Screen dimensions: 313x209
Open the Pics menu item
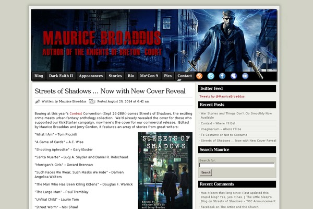pos(167,76)
